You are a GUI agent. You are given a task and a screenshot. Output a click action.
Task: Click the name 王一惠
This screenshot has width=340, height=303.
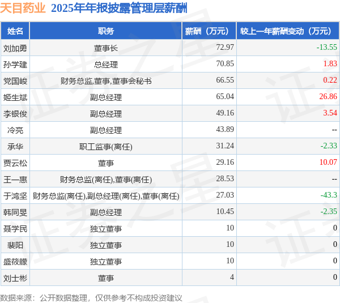click(x=15, y=179)
